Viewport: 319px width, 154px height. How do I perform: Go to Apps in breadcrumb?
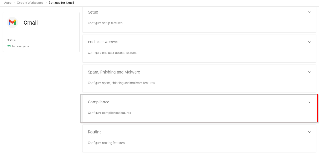click(8, 3)
